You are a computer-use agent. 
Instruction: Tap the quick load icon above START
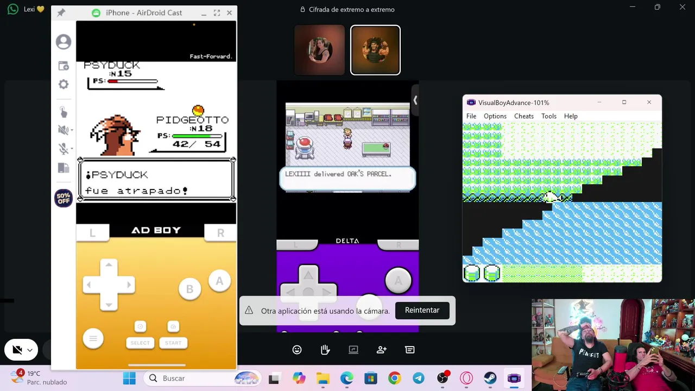point(173,326)
